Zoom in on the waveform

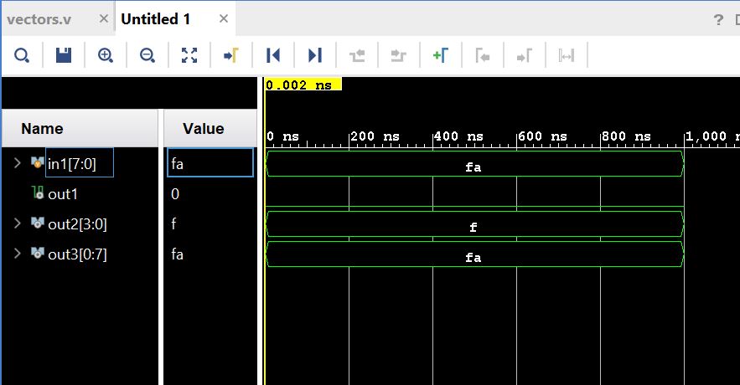point(106,55)
